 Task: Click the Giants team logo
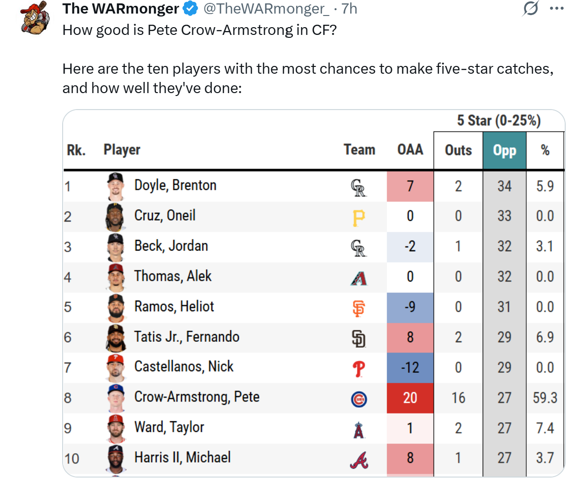tap(358, 308)
